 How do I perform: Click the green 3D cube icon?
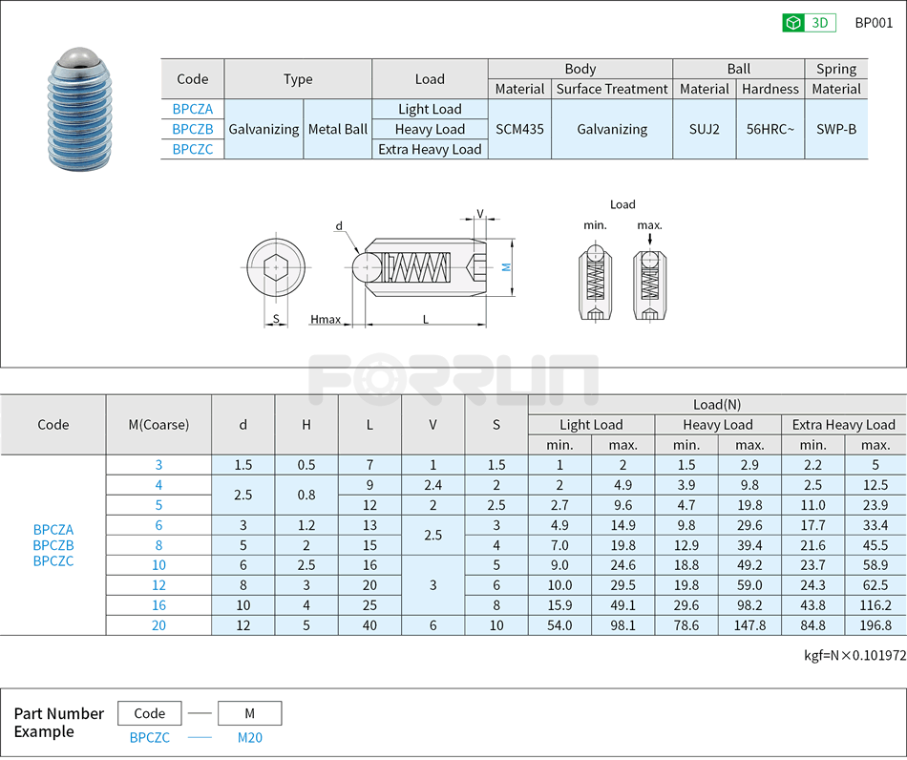point(793,23)
